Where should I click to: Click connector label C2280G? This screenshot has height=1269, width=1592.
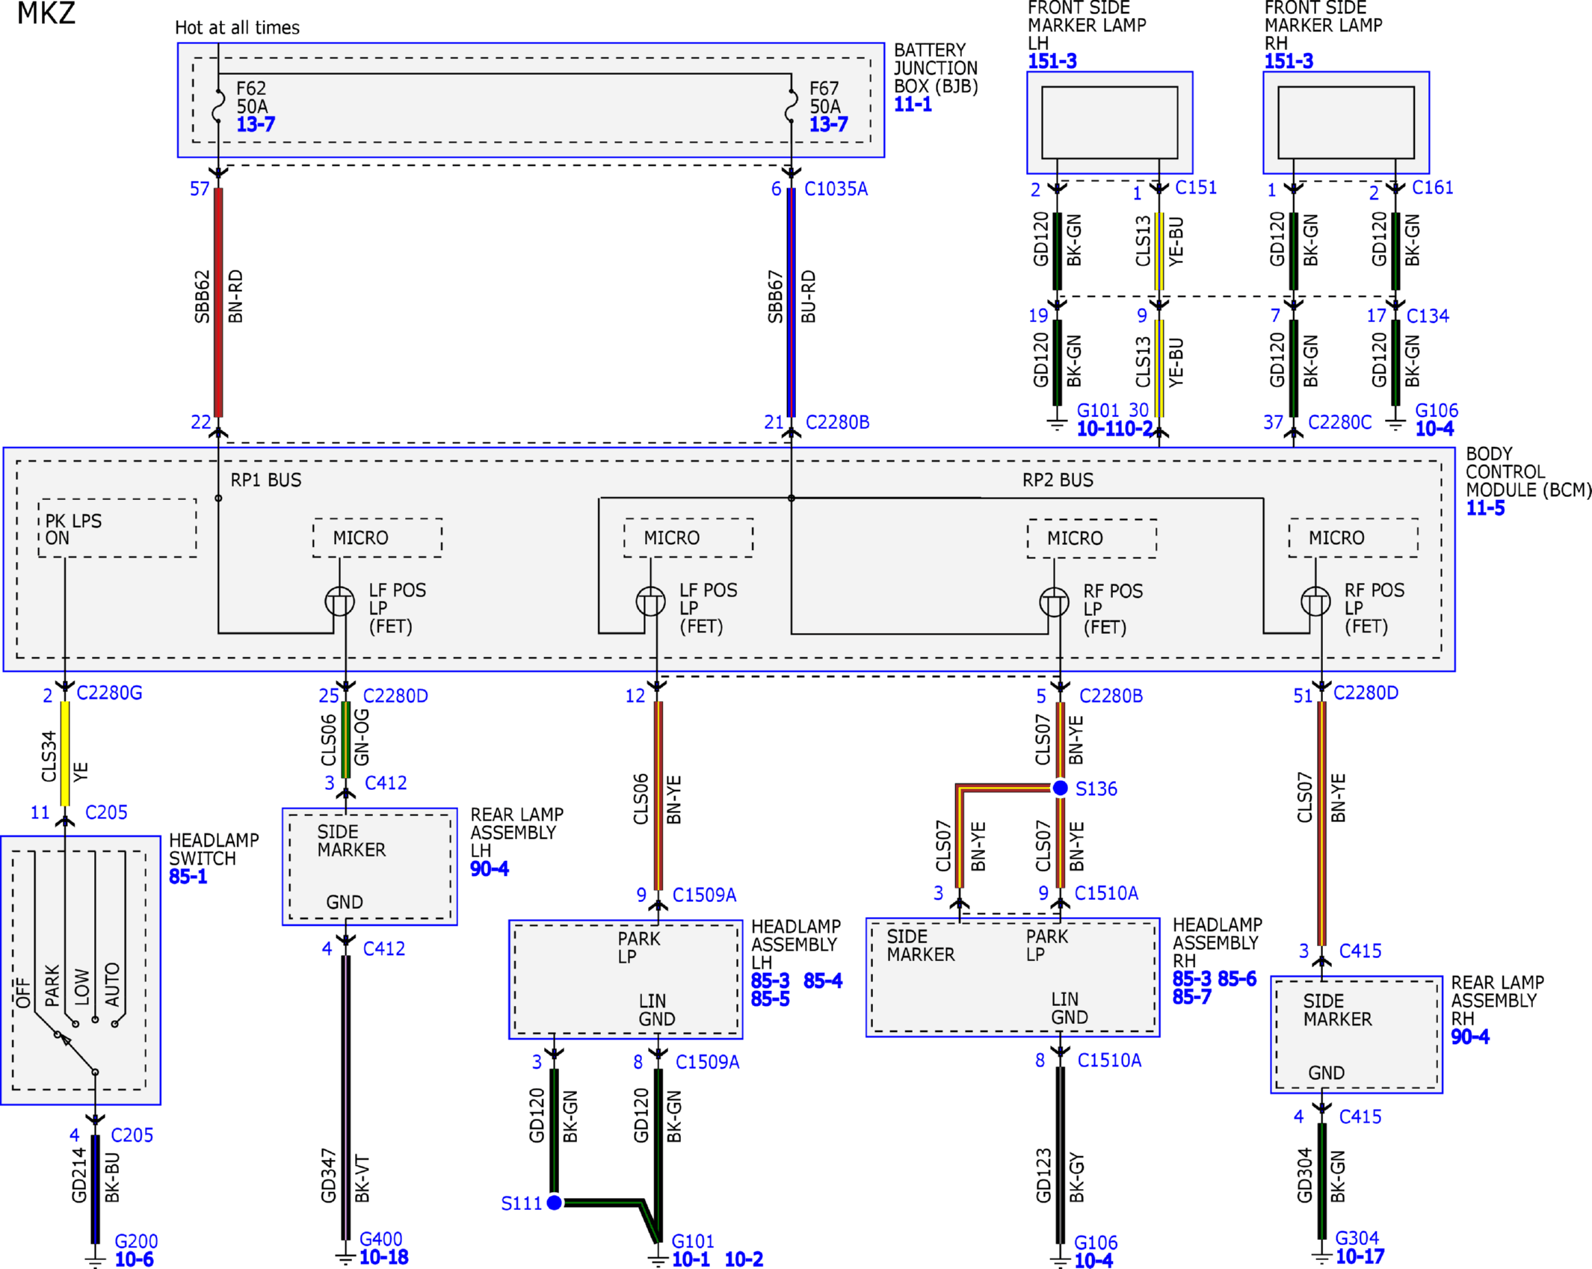[x=109, y=694]
